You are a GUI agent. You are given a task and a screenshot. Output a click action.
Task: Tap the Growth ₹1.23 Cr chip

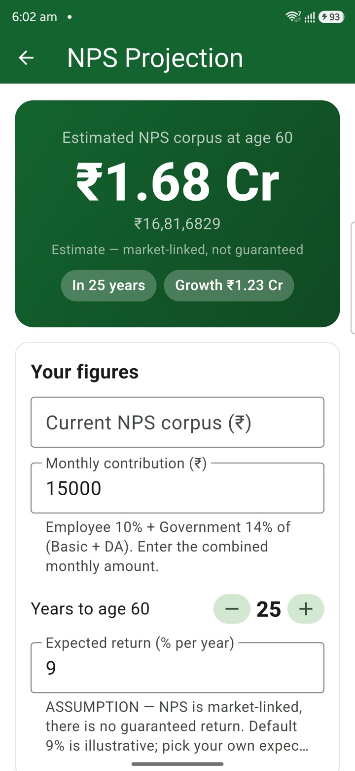229,285
